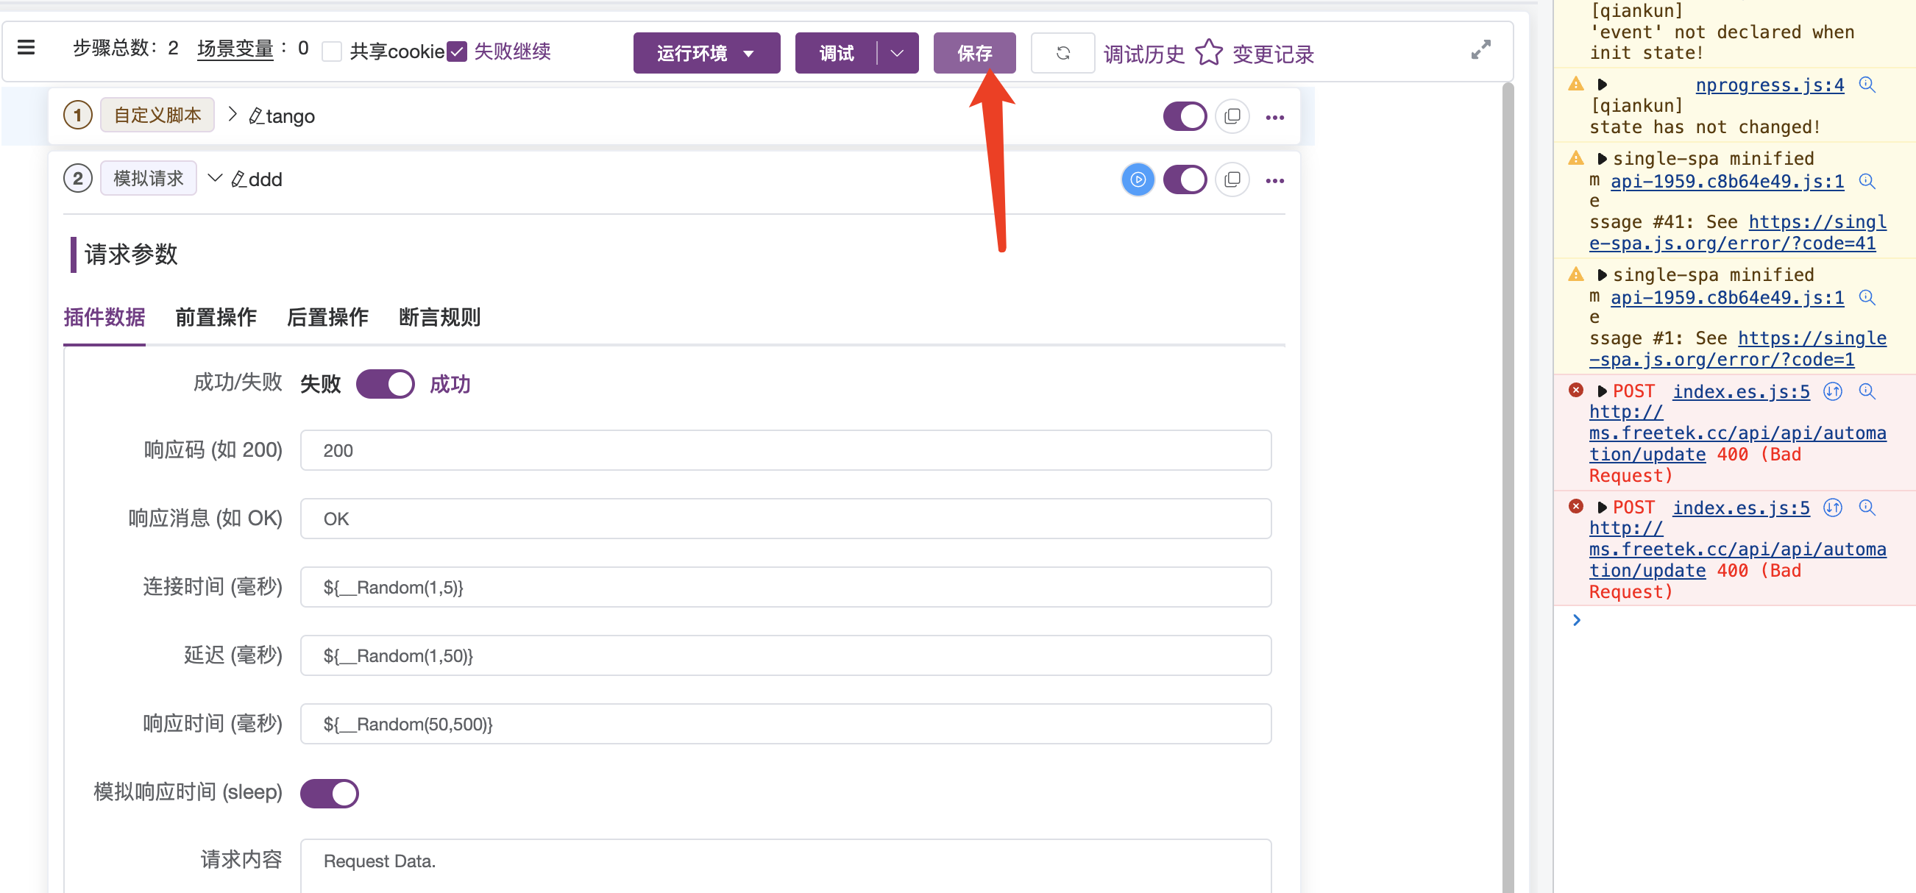Switch to the 插件数据 tab
Viewport: 1916px width, 893px height.
pos(104,318)
